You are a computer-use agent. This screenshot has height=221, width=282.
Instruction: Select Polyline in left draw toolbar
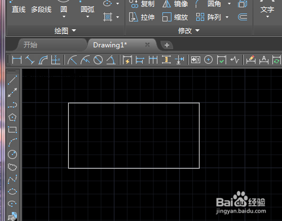(12, 105)
